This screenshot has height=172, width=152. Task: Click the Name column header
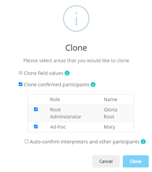(x=110, y=99)
